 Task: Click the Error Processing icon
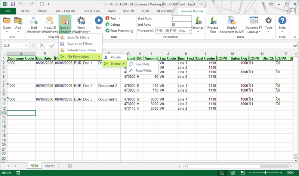(x=108, y=31)
